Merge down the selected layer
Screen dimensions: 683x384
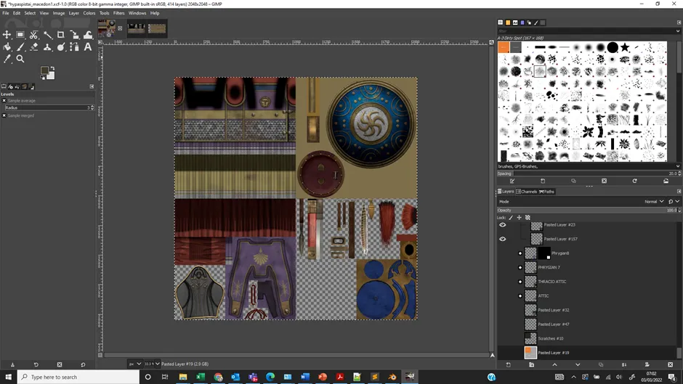tap(624, 364)
